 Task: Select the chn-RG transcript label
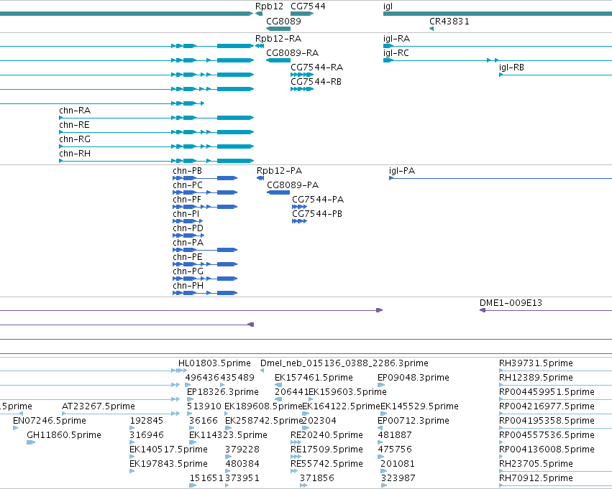[75, 139]
